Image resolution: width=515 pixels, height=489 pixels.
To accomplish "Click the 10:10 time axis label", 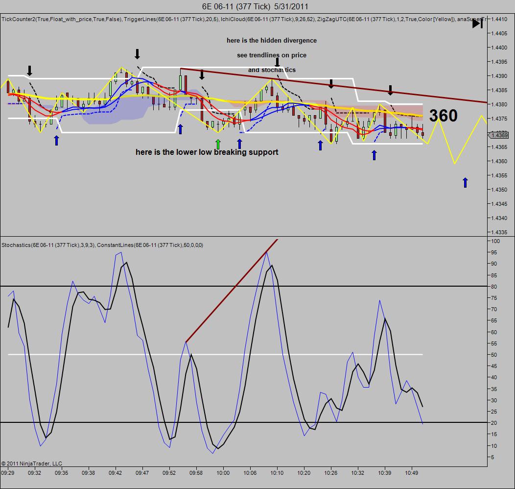I will 277,472.
